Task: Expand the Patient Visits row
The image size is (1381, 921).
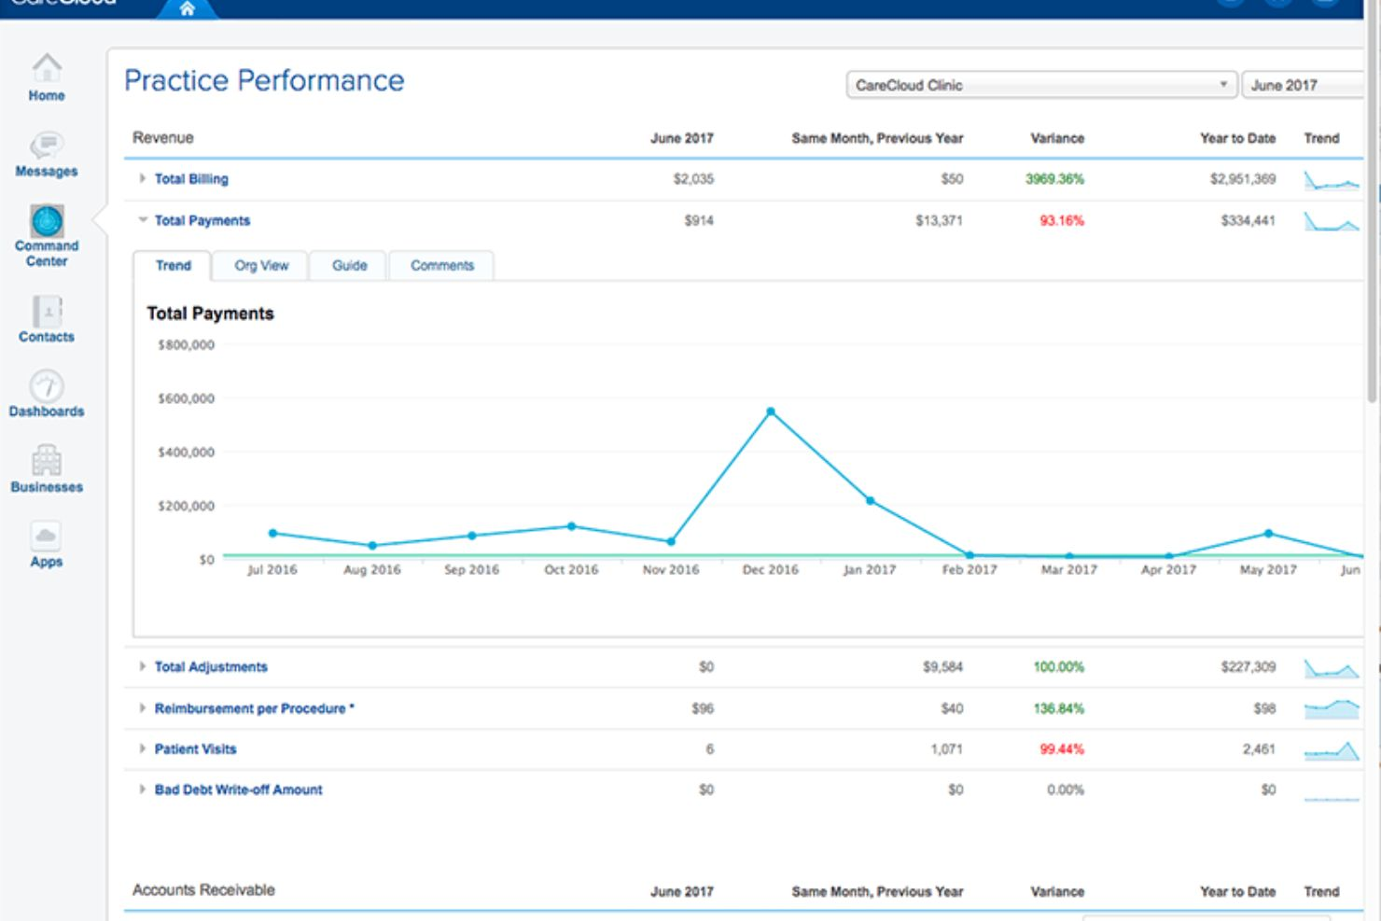Action: click(142, 748)
